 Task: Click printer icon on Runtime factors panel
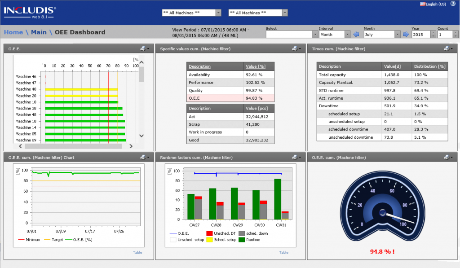tap(294, 157)
